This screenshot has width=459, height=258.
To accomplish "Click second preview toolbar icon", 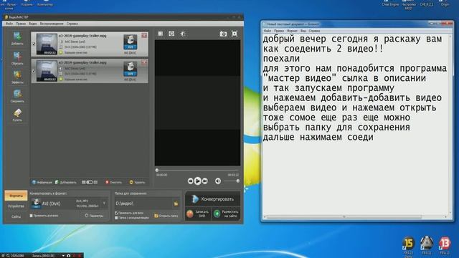I will [171, 34].
